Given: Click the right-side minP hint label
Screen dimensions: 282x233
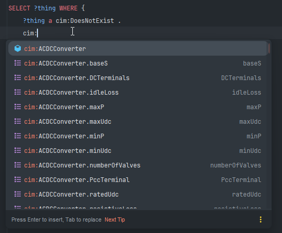Looking at the screenshot, I should [254, 136].
